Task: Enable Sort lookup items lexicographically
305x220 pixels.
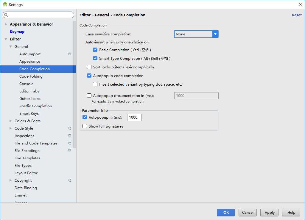Action: (89, 67)
